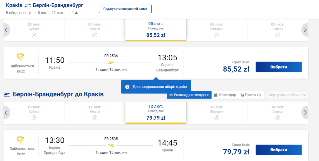Click the info icon in the blue tooltip
The width and height of the screenshot is (319, 161).
(127, 87)
